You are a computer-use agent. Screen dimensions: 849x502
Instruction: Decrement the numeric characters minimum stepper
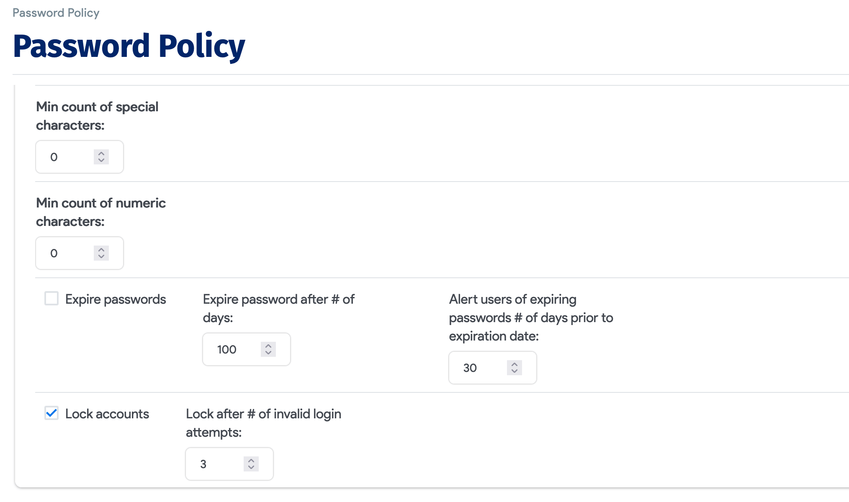pos(101,256)
